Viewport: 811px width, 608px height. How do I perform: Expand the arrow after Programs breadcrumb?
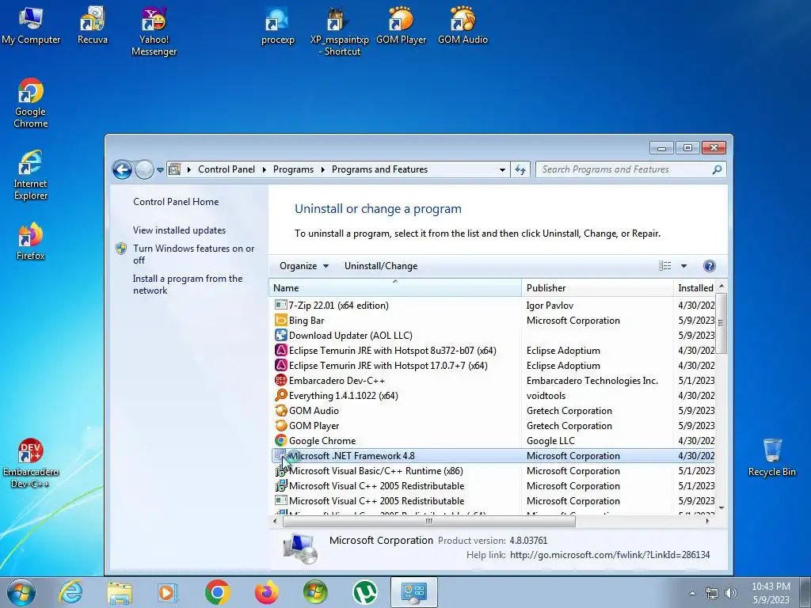(x=323, y=169)
